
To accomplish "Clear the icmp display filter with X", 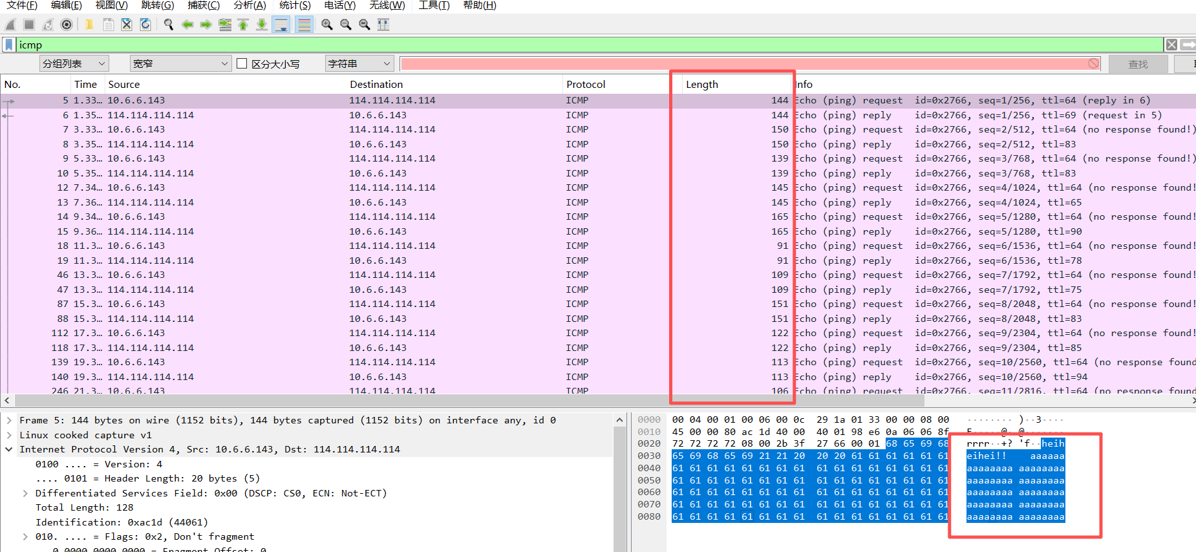I will [x=1171, y=45].
